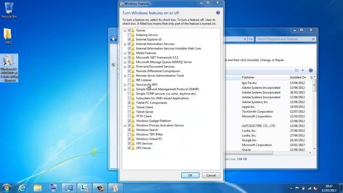This screenshot has height=193, width=343.
Task: Expand Microsoft .NET Framework 3.5.1 node
Action: pos(125,58)
